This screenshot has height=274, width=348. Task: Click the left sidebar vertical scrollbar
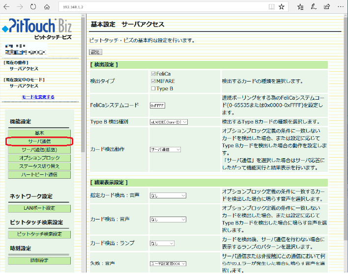click(83, 84)
